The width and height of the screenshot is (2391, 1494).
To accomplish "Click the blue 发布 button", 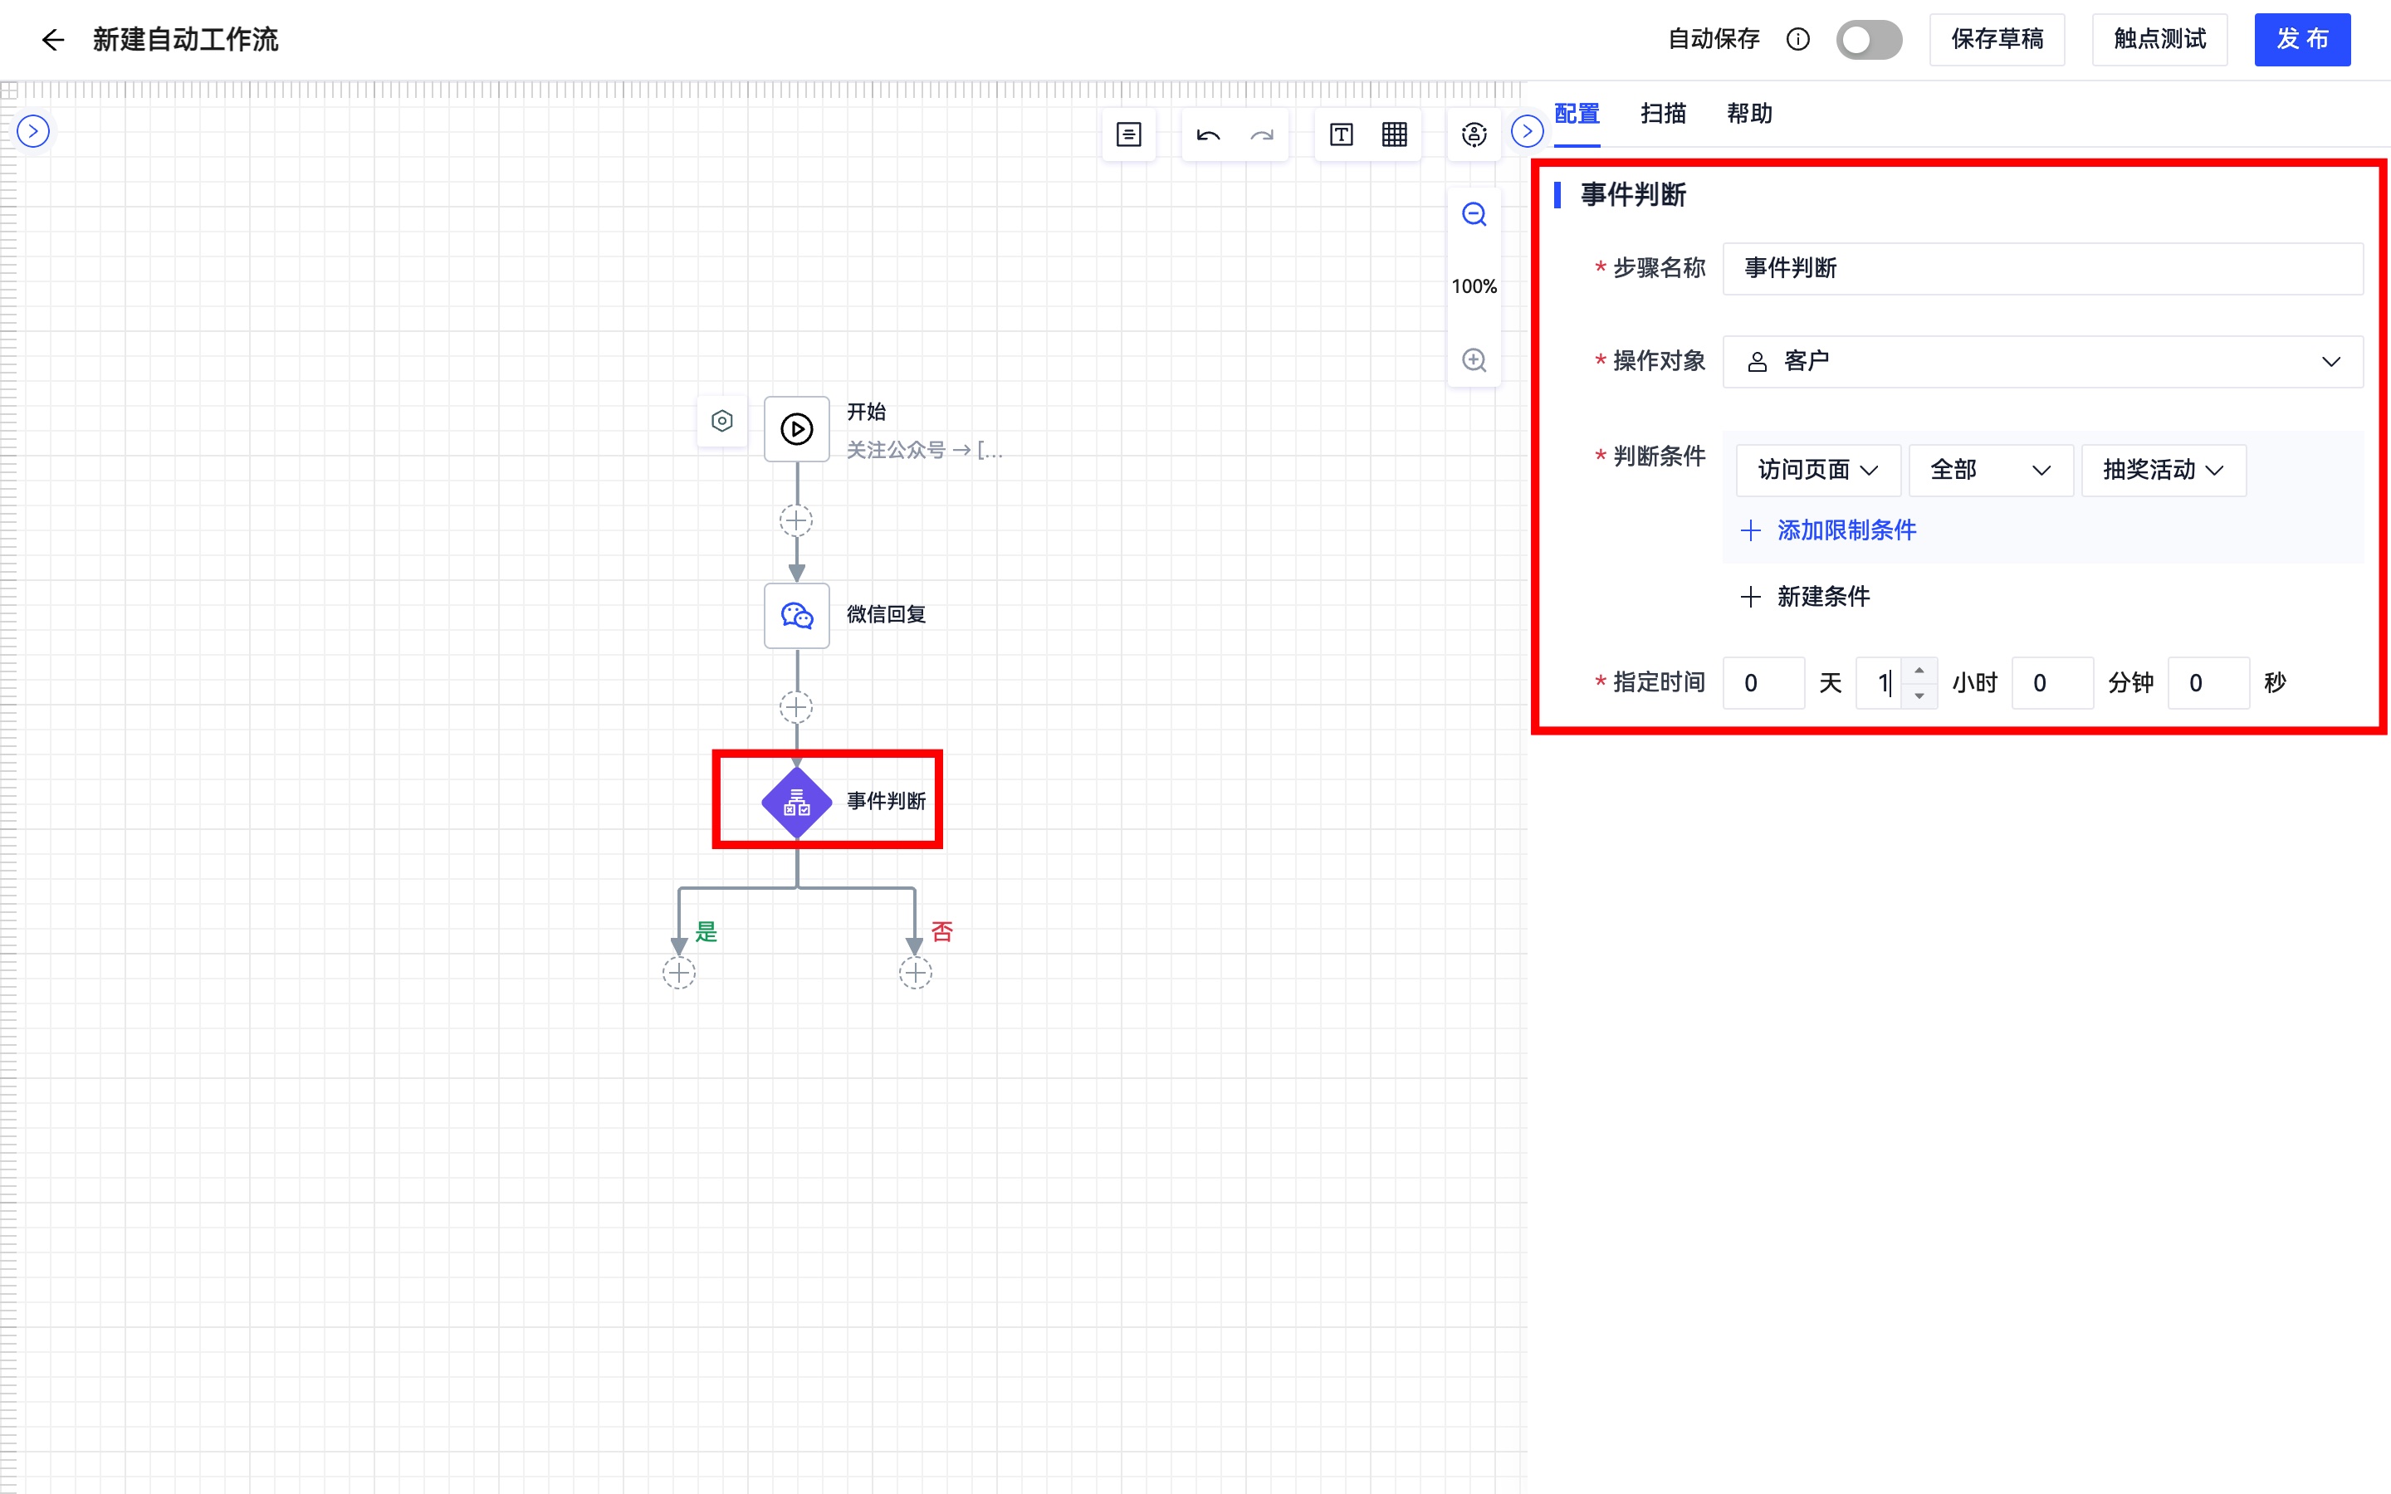I will pos(2301,40).
